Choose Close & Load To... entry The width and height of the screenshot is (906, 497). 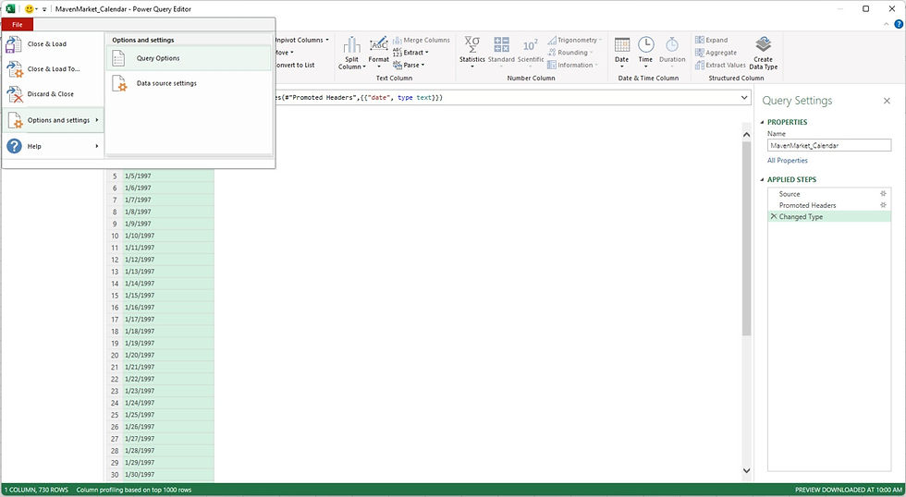click(x=54, y=68)
